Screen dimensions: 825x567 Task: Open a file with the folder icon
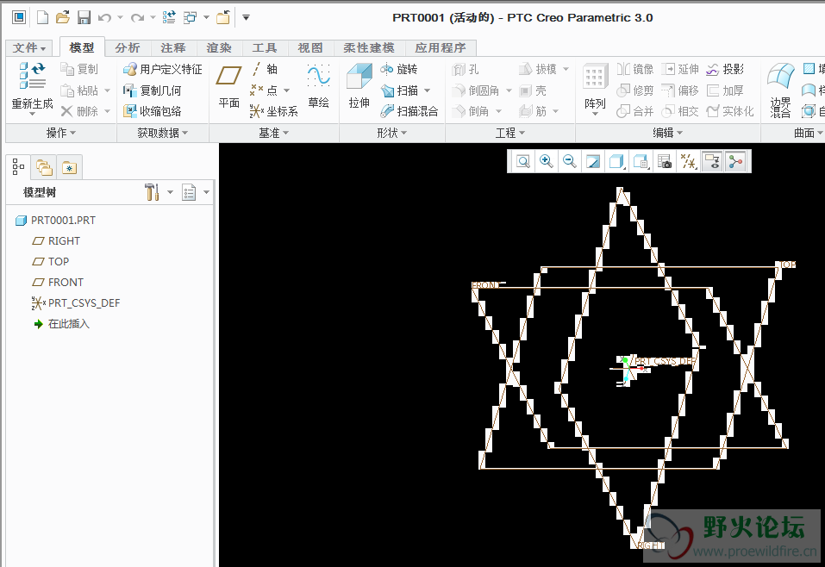point(63,17)
